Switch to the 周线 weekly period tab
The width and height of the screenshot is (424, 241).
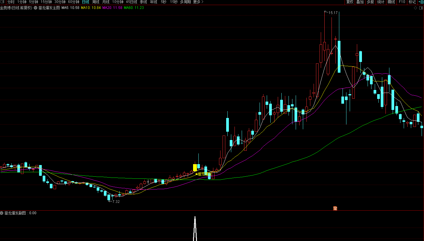(x=95, y=2)
